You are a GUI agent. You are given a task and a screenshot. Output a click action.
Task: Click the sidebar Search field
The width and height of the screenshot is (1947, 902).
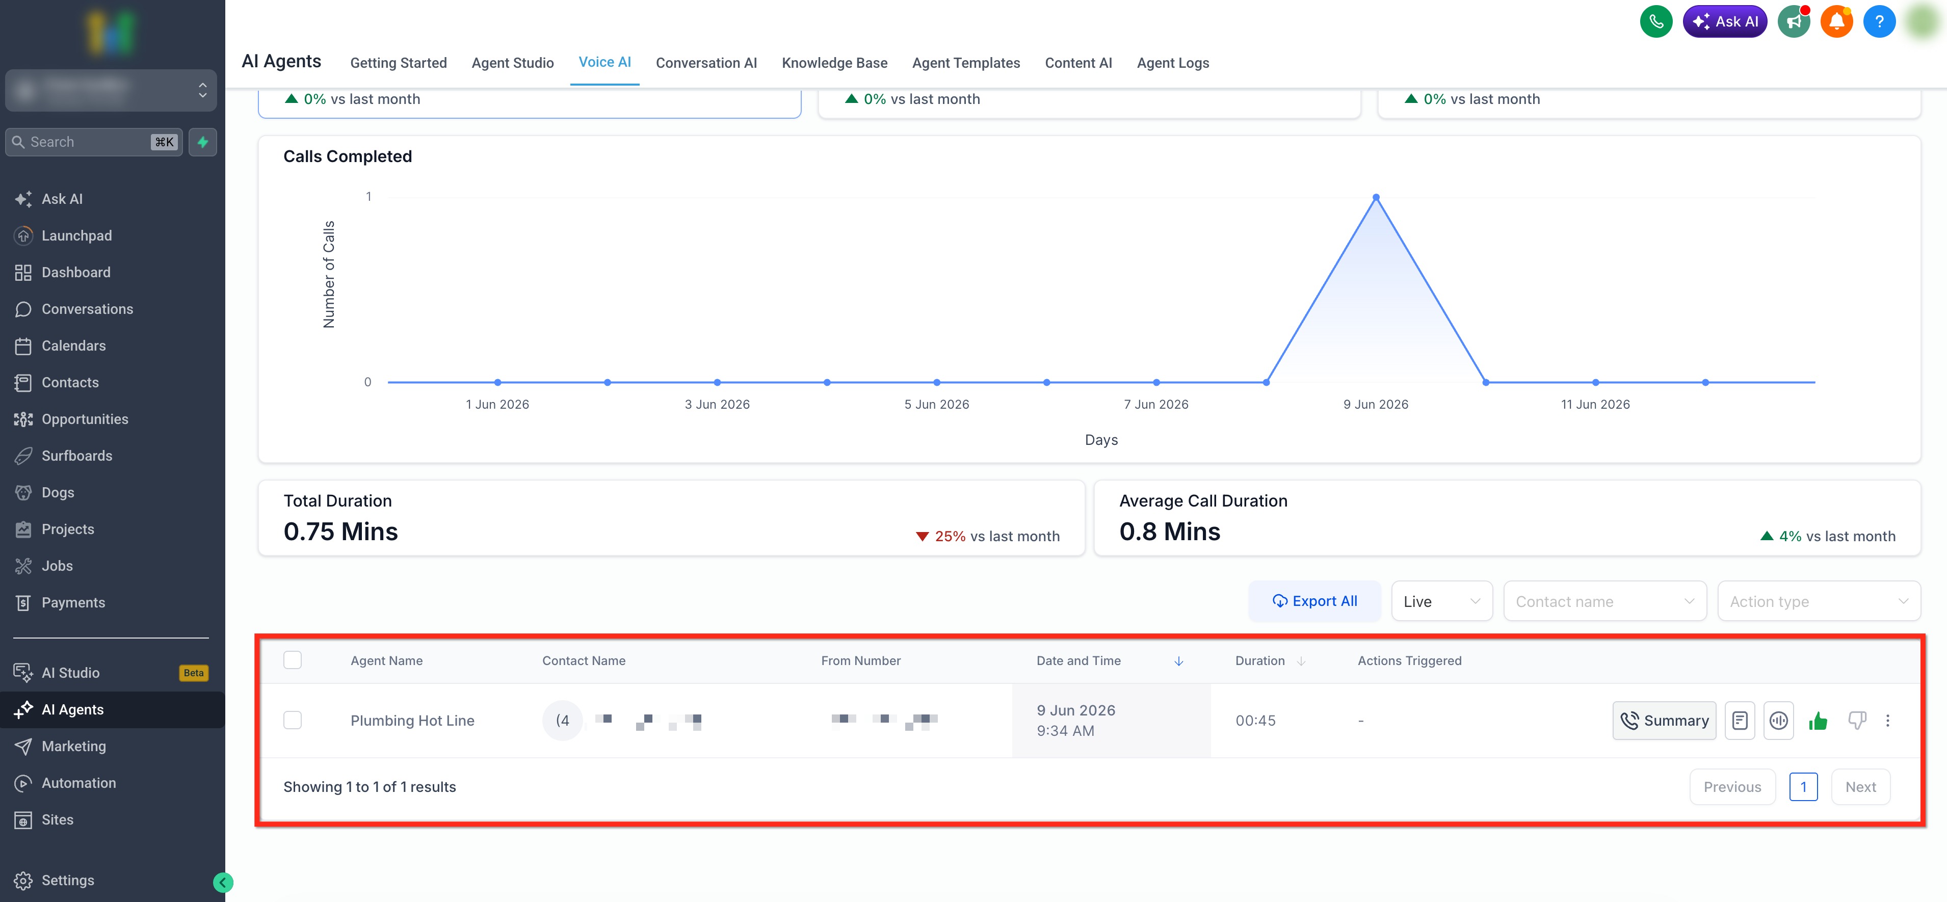94,142
